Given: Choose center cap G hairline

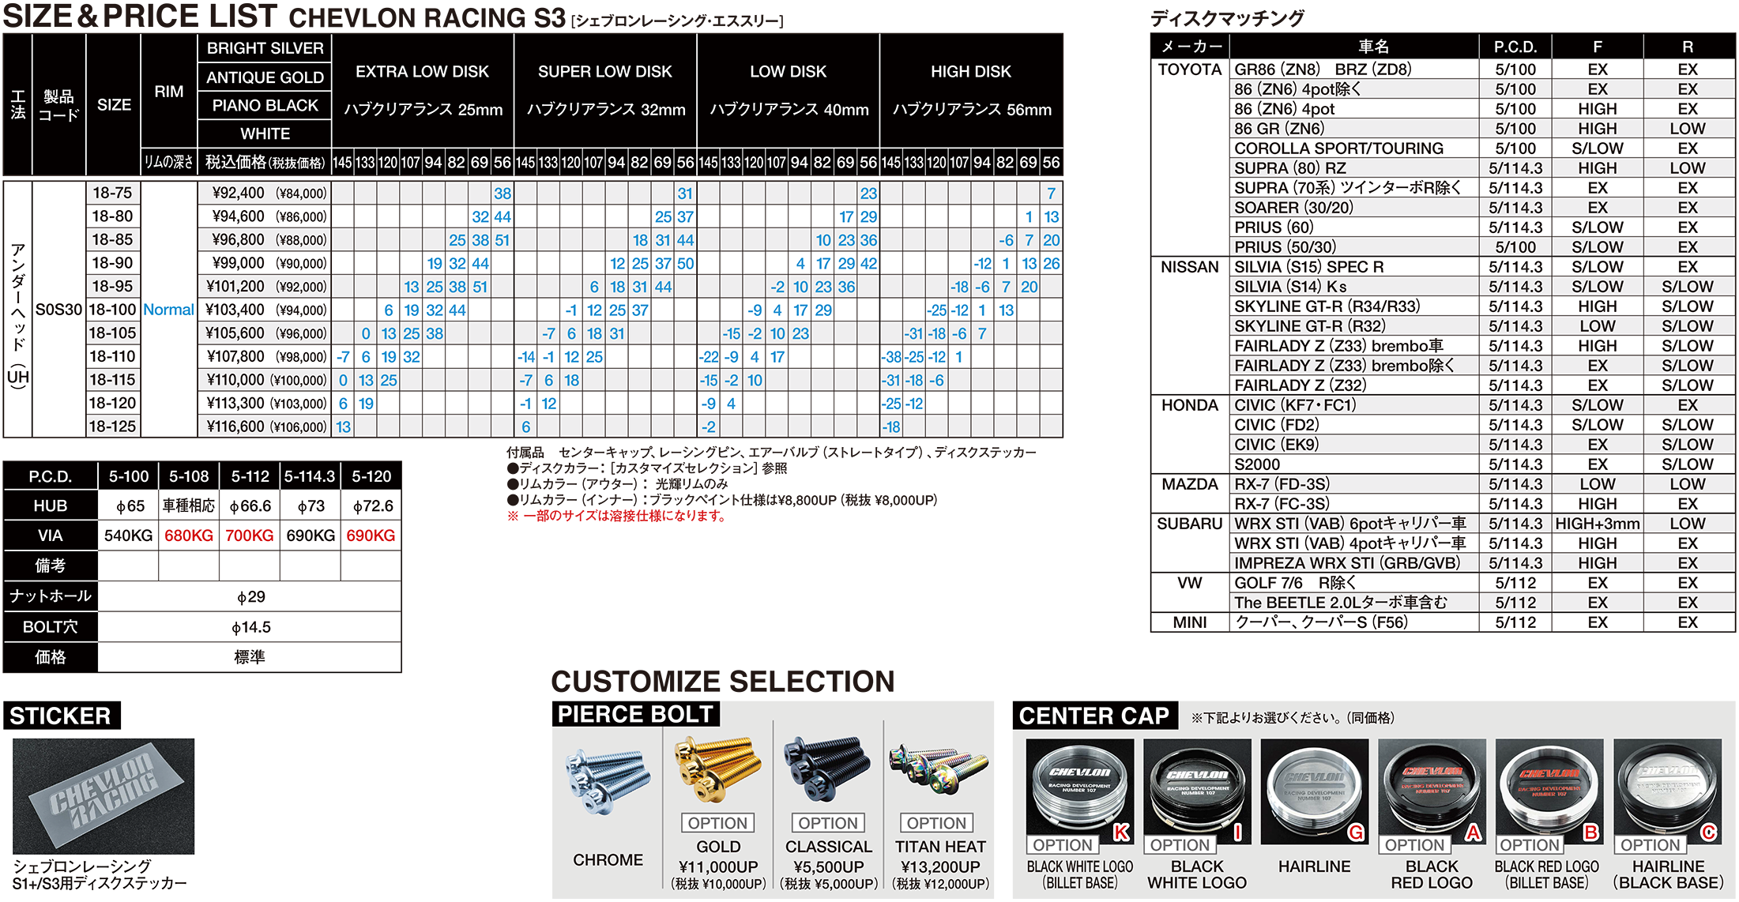Looking at the screenshot, I should (x=1314, y=792).
